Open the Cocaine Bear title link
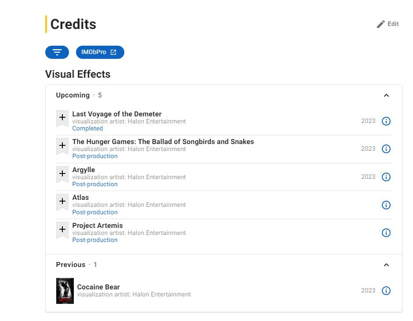 point(98,287)
